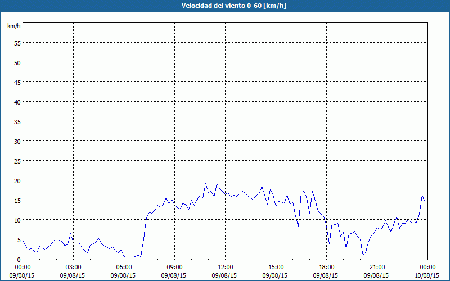The width and height of the screenshot is (450, 281).
Task: Click the "03:00" time label
Action: point(74,268)
